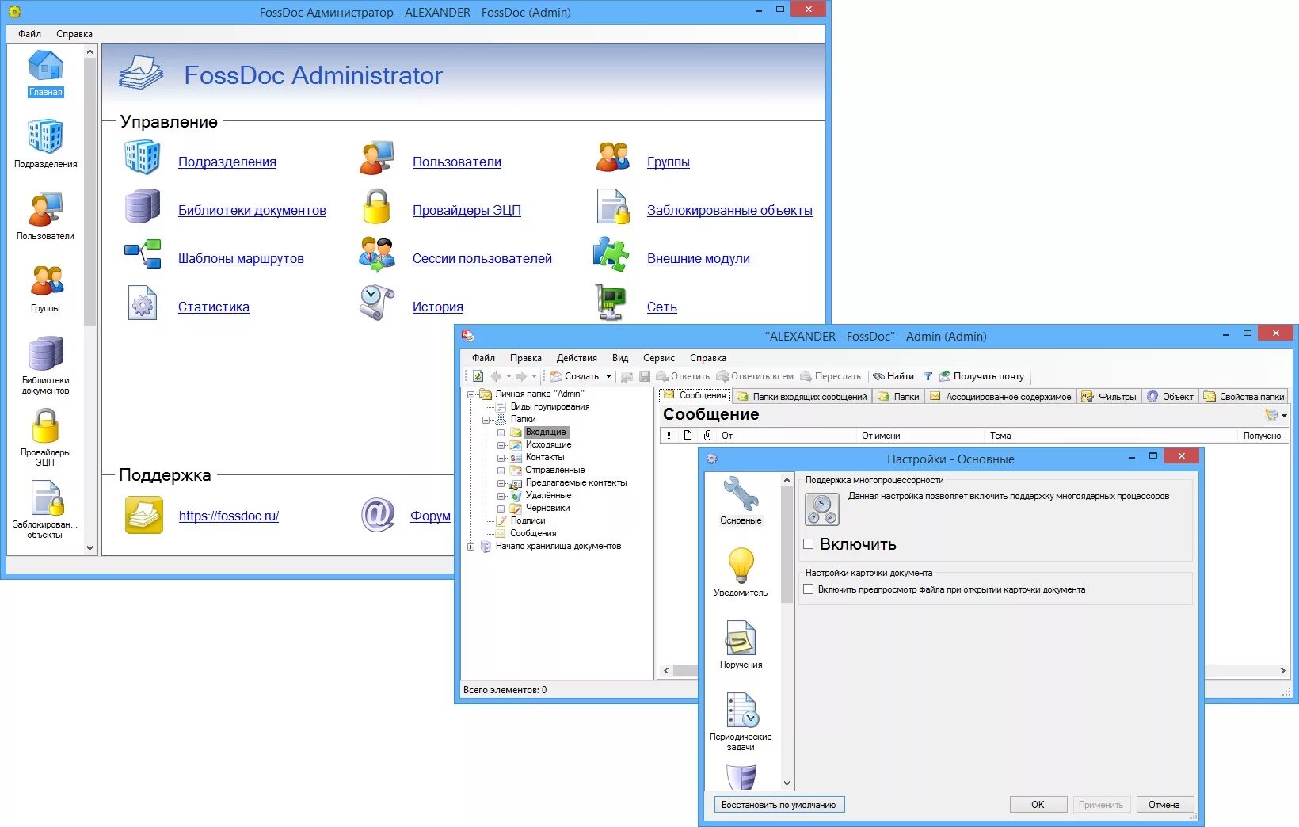Click the Статистика gear document icon
The image size is (1299, 827).
click(x=143, y=304)
